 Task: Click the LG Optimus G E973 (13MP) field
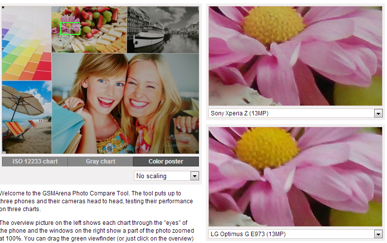pos(295,234)
